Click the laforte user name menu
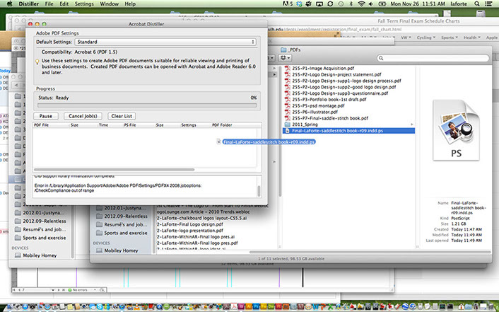The height and width of the screenshot is (312, 499). click(x=459, y=4)
